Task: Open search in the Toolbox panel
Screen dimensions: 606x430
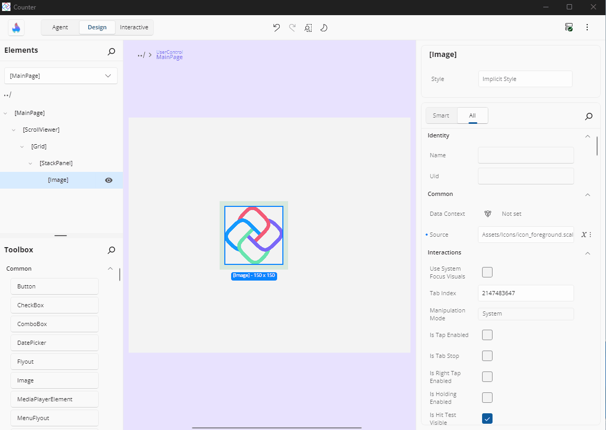Action: coord(111,250)
